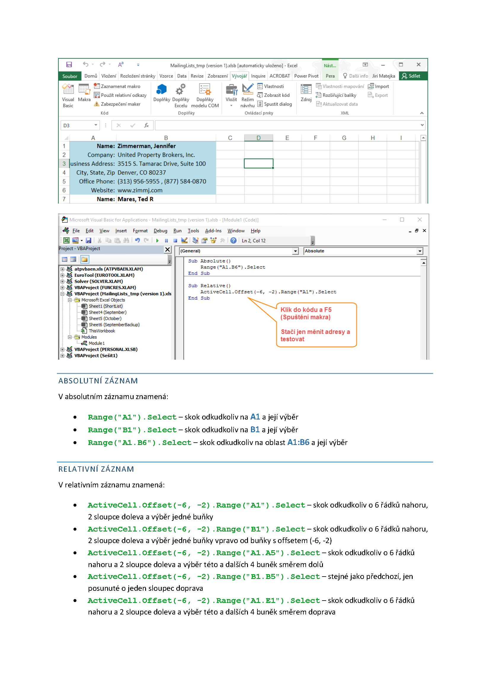Select row 3 header in Excel

[64, 164]
